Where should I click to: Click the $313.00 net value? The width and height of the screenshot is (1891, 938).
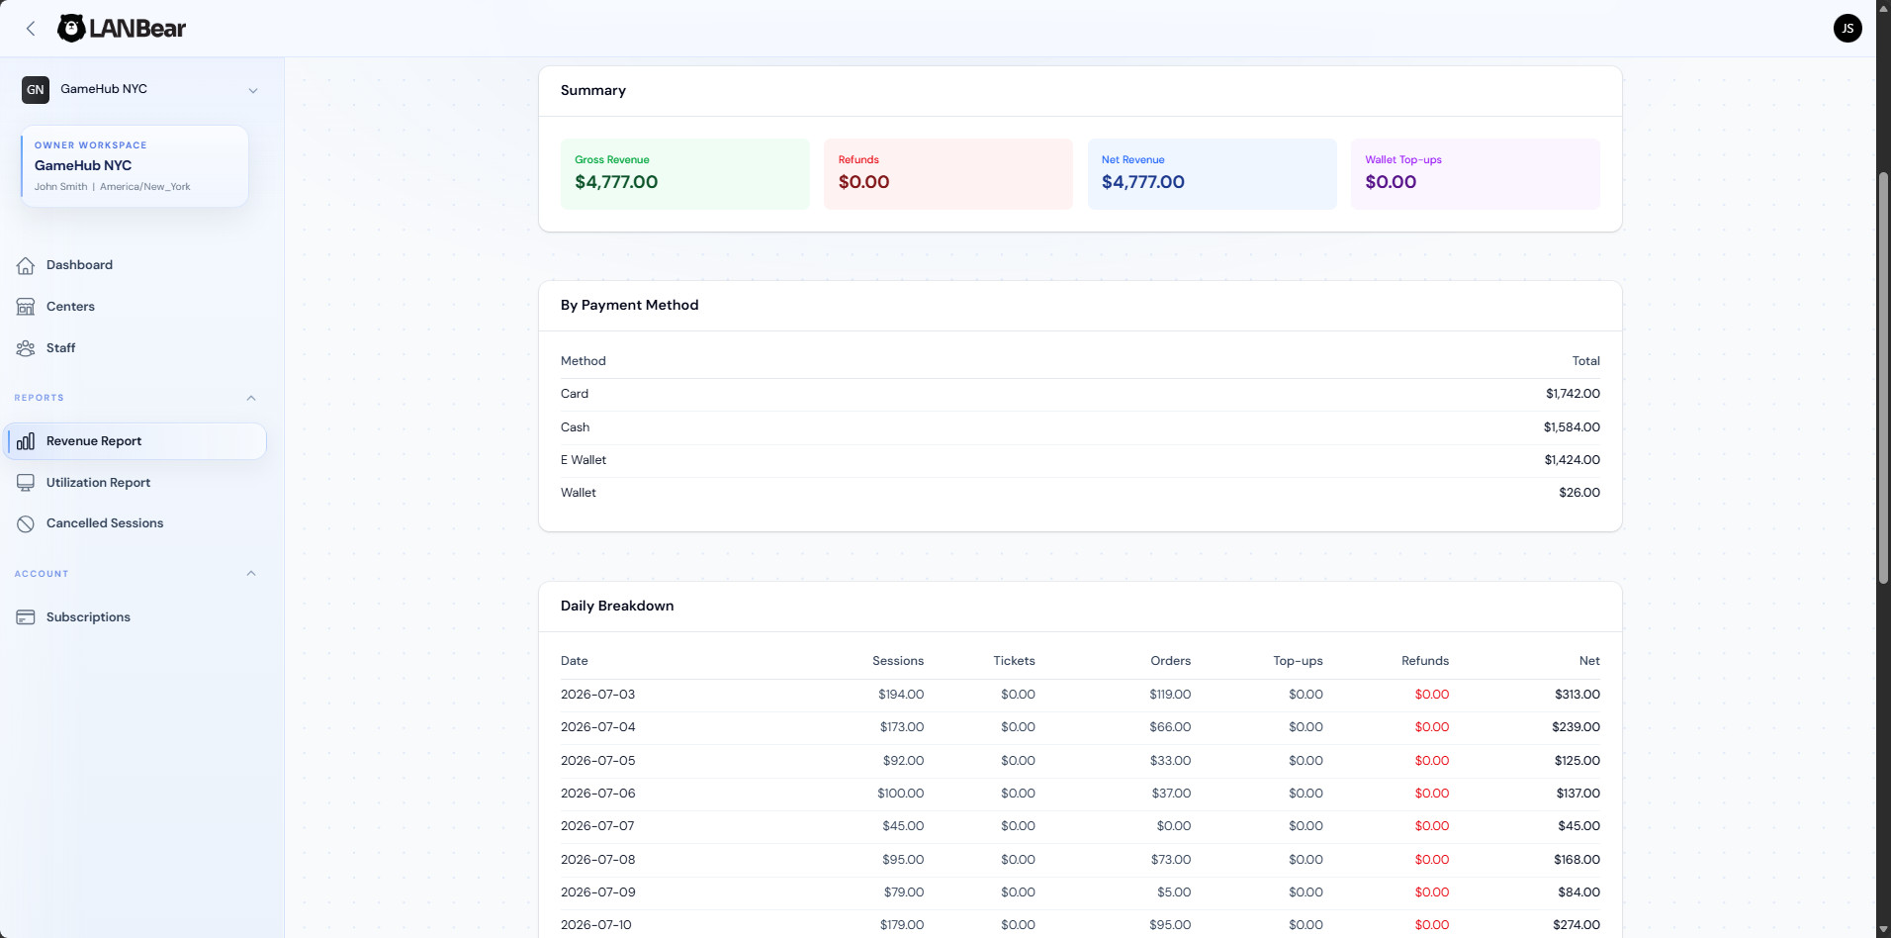(x=1576, y=695)
